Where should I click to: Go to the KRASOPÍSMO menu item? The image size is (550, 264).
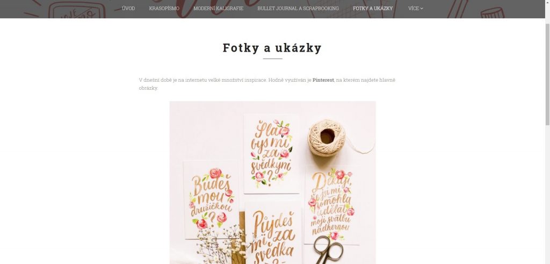tap(164, 9)
